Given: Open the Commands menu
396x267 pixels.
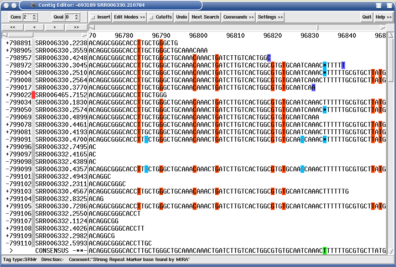Looking at the screenshot, I should [x=238, y=17].
